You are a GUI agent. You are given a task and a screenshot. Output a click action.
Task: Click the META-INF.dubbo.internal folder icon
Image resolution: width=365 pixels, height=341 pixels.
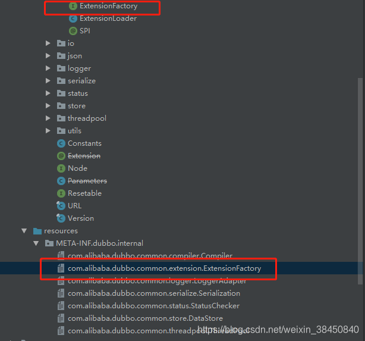point(49,243)
